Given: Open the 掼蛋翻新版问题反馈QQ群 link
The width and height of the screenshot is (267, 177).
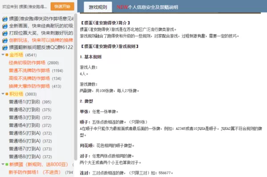Looking at the screenshot, I should [x=41, y=47].
